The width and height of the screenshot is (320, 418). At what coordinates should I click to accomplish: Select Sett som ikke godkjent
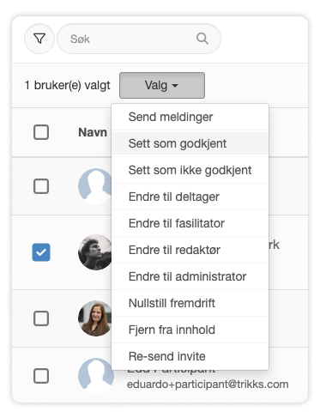click(190, 170)
